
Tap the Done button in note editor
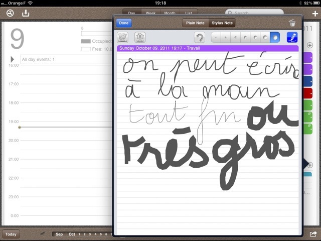coord(124,23)
